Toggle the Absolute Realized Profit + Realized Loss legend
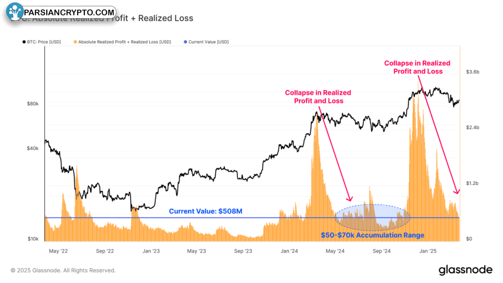The height and width of the screenshot is (283, 503). coord(122,42)
